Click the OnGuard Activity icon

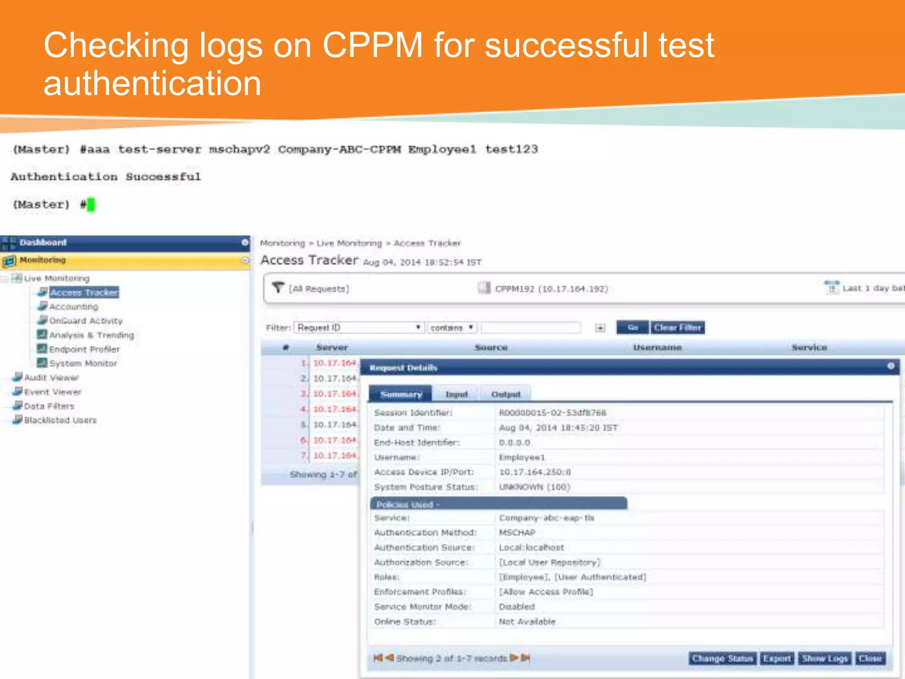tap(42, 320)
